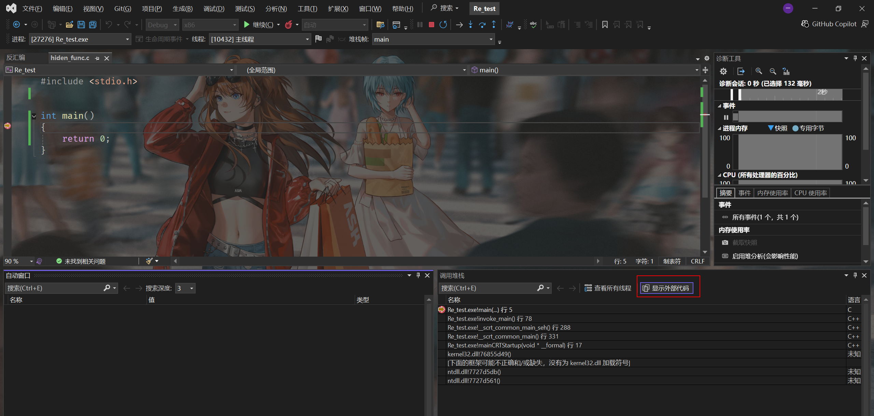Click the Autos window search field
The height and width of the screenshot is (416, 874).
point(61,288)
